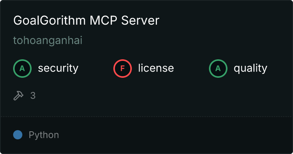Click the security label text
Viewport: 293px width, 154px height.
[58, 68]
